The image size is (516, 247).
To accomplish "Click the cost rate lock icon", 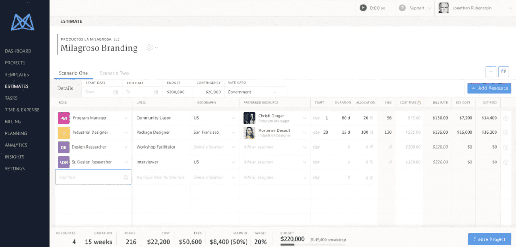I will coord(419,102).
